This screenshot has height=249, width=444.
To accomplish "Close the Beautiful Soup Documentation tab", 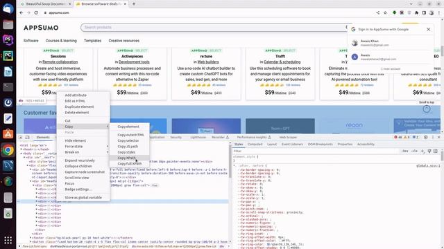I will 70,4.
